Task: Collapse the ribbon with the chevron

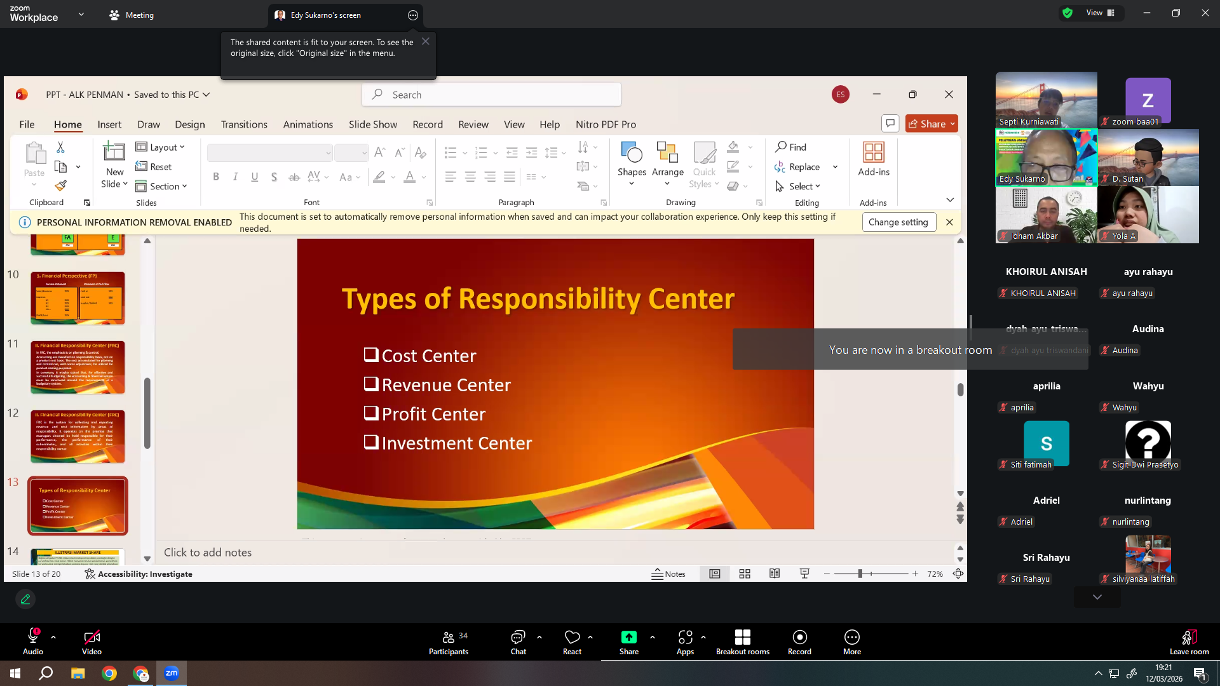Action: pyautogui.click(x=950, y=200)
